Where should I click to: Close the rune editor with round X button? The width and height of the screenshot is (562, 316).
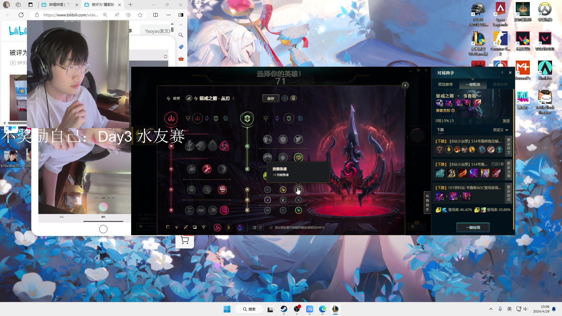[x=405, y=85]
